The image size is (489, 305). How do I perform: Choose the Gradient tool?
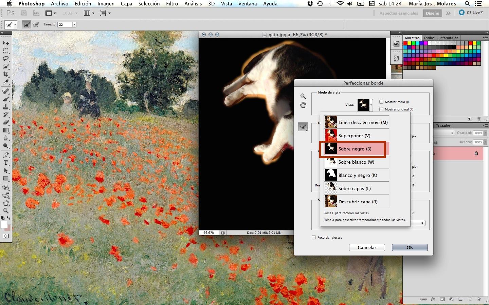(6, 130)
